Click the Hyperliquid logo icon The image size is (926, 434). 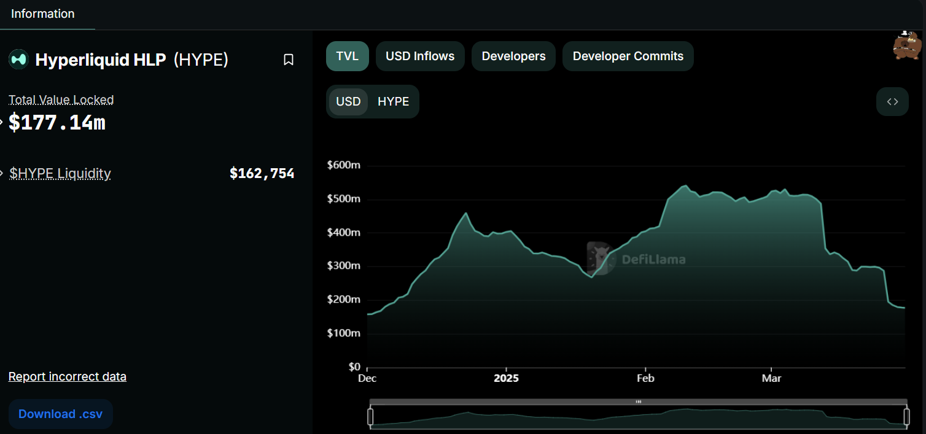(x=18, y=60)
